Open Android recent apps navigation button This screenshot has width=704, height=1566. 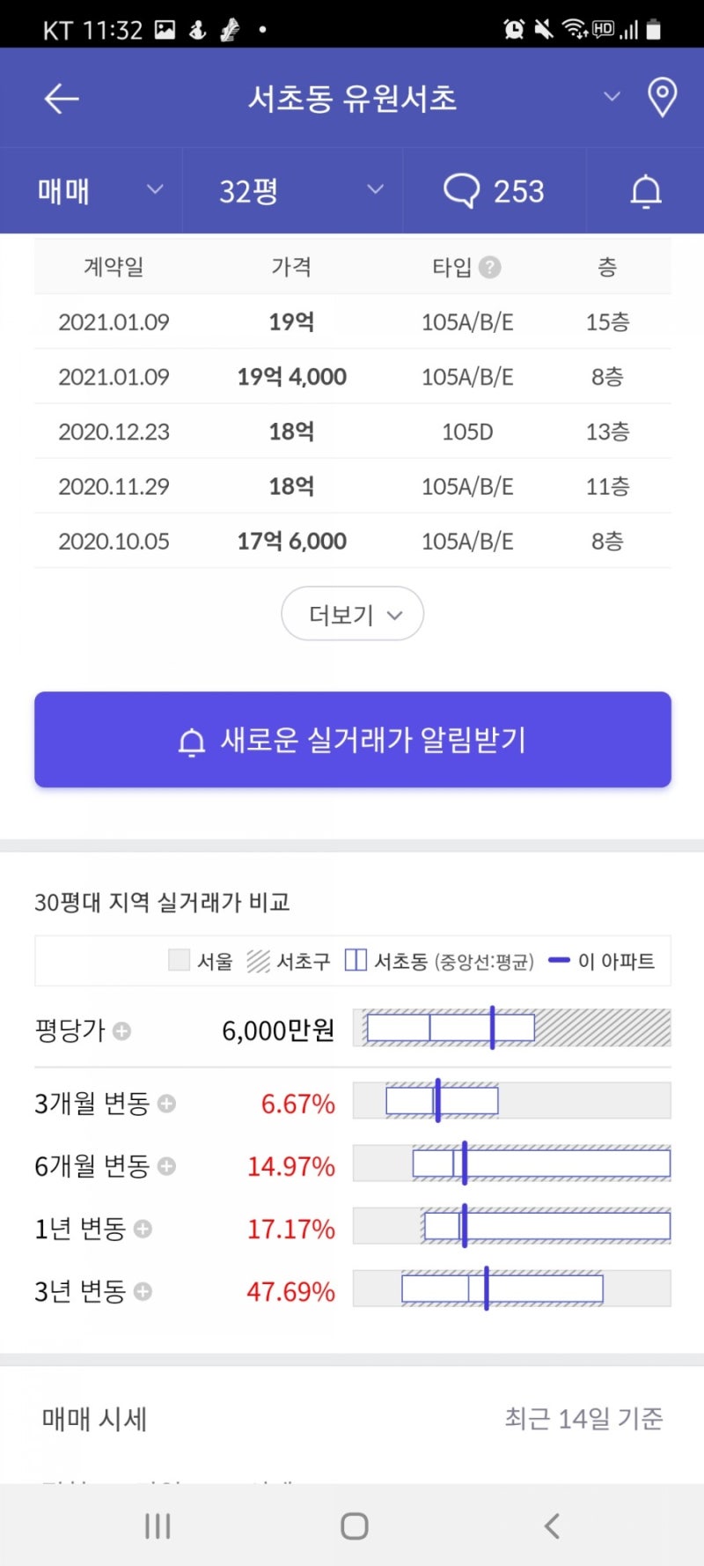coord(158,1525)
